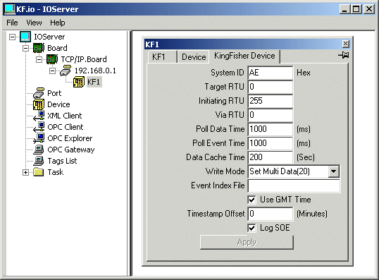Select the Port tree label
The height and width of the screenshot is (280, 379).
click(x=54, y=93)
